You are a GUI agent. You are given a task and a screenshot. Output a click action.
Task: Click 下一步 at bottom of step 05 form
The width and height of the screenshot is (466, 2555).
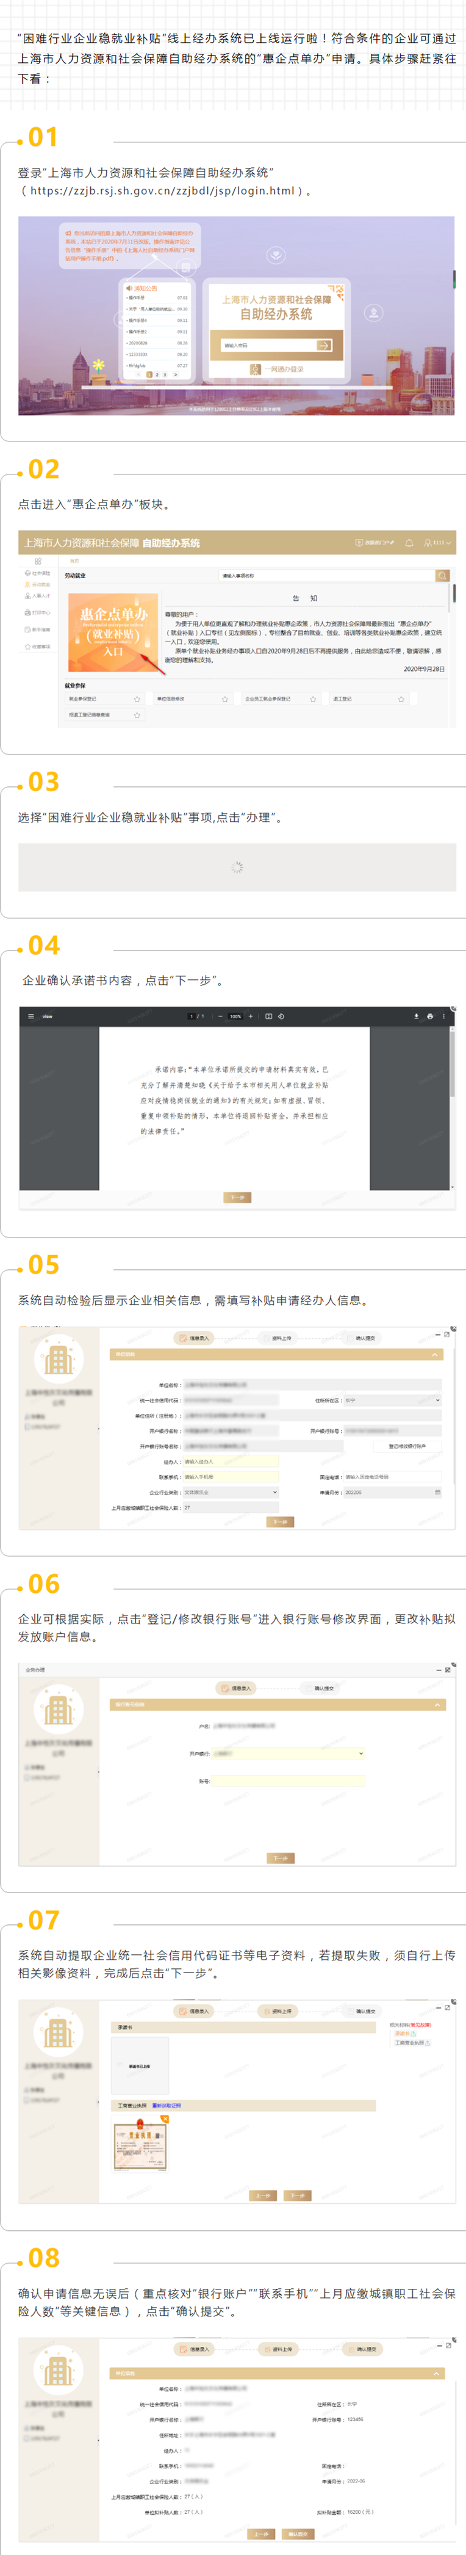click(281, 1521)
